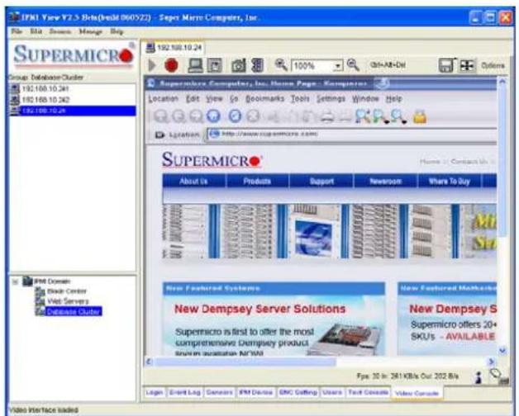Click the computer monitor icon in video toolbar
This screenshot has width=519, height=416.
pos(195,65)
